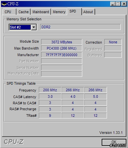Image resolution: width=128 pixels, height=148 pixels.
Task: Click the empty Part Number field
Action: [x=62, y=61]
